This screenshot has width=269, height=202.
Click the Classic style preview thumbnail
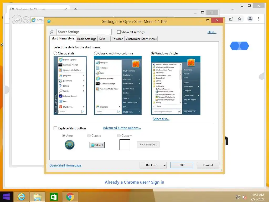70,85
